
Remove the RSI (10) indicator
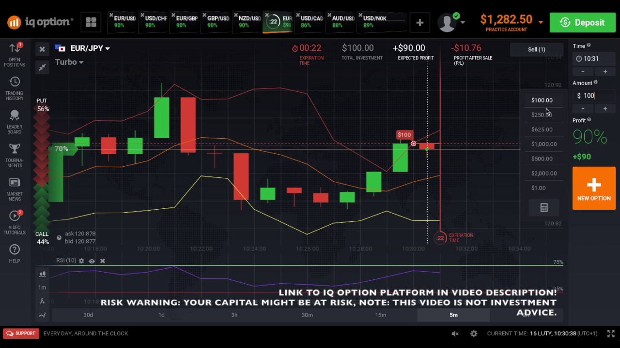(102, 261)
